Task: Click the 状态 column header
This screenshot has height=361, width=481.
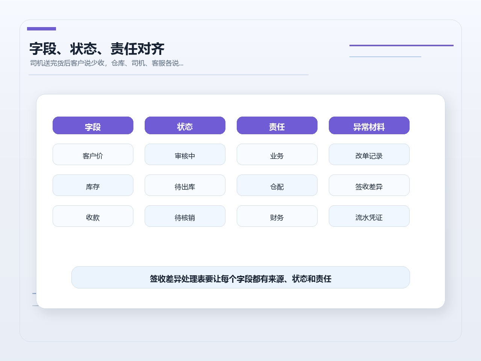Action: tap(185, 125)
